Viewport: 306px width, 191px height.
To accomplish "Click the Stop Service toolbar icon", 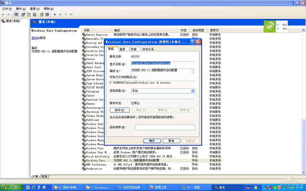I will pyautogui.click(x=60, y=14).
